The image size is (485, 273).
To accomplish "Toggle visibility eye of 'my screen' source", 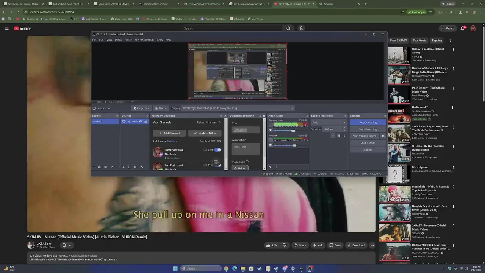I will coord(141,121).
